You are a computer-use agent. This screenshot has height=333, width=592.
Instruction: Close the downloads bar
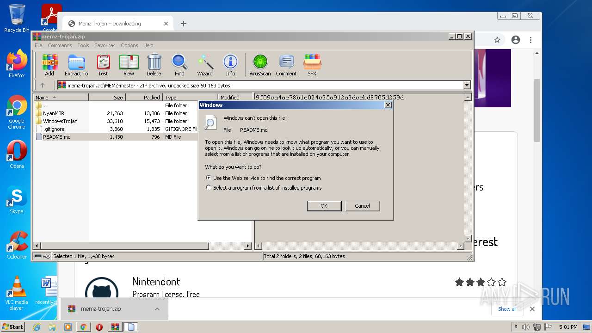coord(532,309)
